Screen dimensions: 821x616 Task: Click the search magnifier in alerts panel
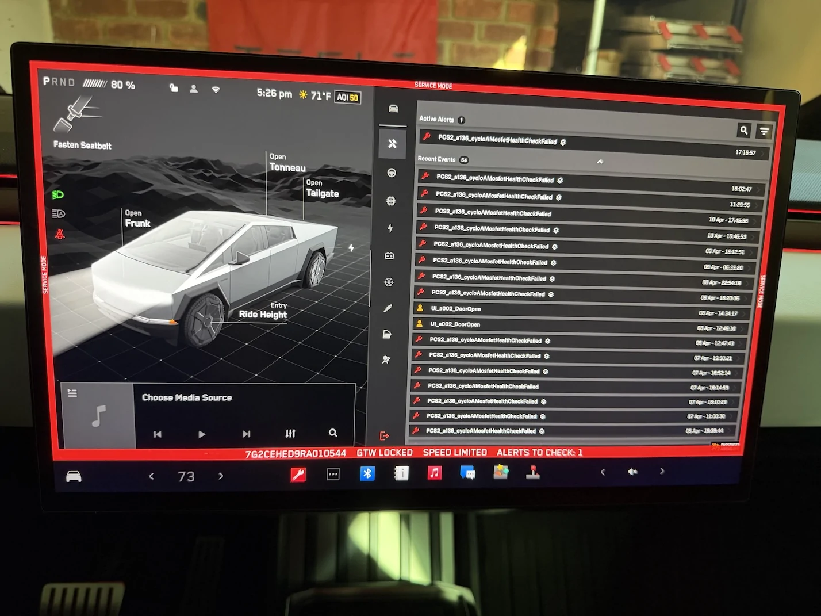click(x=744, y=131)
